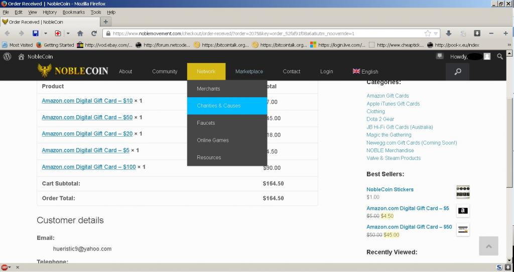Open the Community navigation item
Viewport: 514px width, 272px height.
165,71
